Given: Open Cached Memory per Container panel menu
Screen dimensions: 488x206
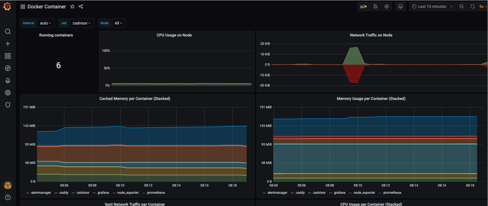Looking at the screenshot, I should [135, 99].
